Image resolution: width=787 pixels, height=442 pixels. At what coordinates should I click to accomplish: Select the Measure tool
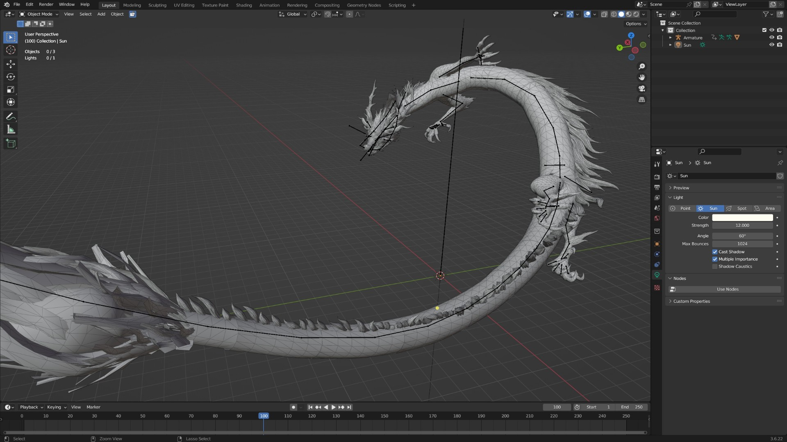[11, 130]
